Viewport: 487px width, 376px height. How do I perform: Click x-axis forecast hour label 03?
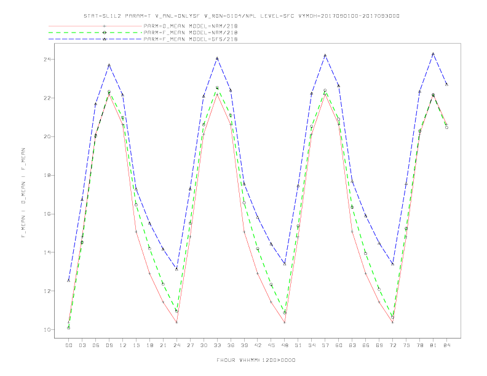[x=82, y=345]
